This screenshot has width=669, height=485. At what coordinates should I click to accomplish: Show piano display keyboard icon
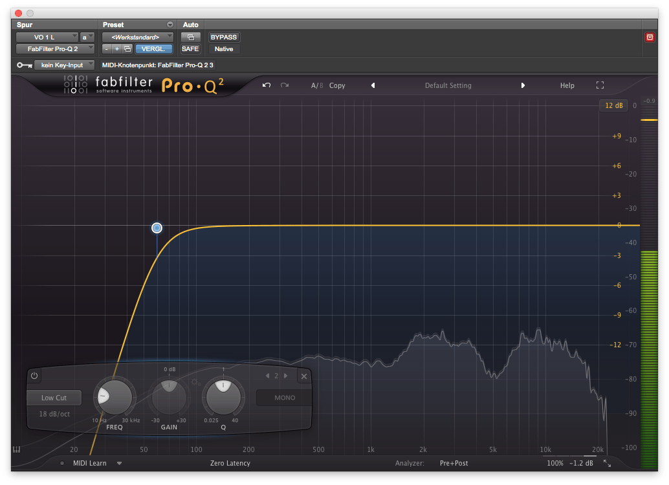17,449
